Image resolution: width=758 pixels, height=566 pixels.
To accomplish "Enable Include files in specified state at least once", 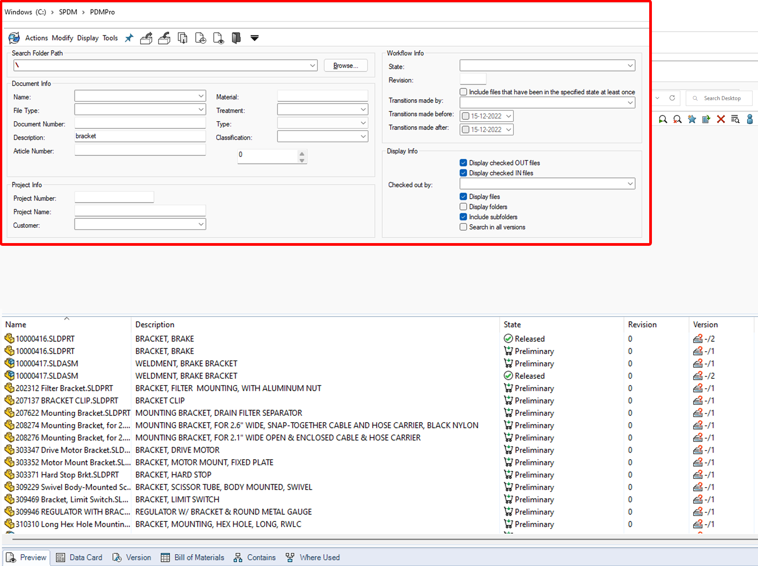I will point(463,92).
